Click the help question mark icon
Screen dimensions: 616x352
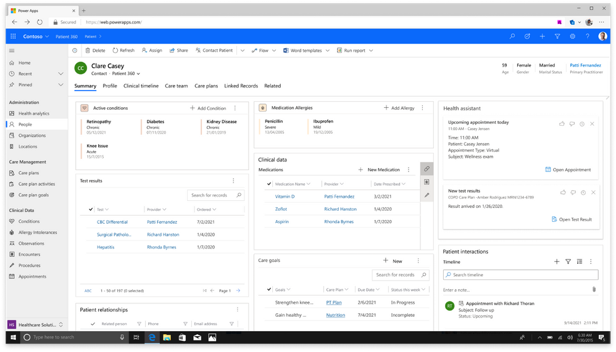[x=588, y=36]
